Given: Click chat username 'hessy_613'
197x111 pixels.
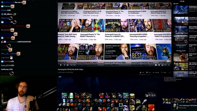Looking at the screenshot, I should tap(5, 65).
